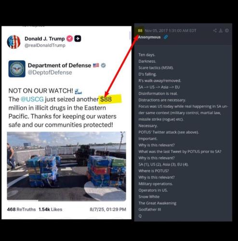Open the Department of Defense seal avatar

[17, 69]
